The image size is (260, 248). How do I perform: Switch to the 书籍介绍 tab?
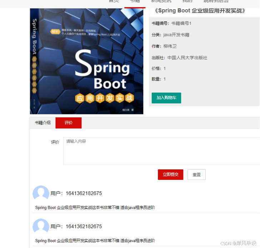[x=42, y=123]
